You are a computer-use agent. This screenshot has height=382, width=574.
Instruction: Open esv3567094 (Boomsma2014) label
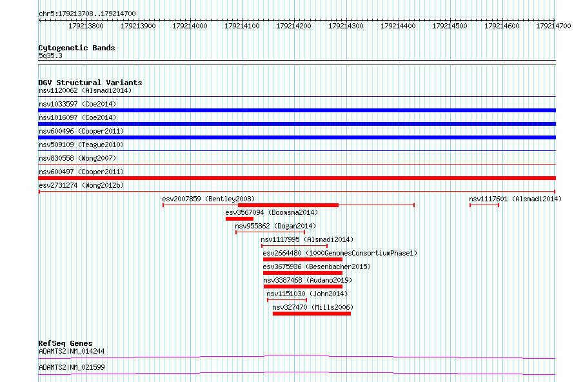[272, 212]
